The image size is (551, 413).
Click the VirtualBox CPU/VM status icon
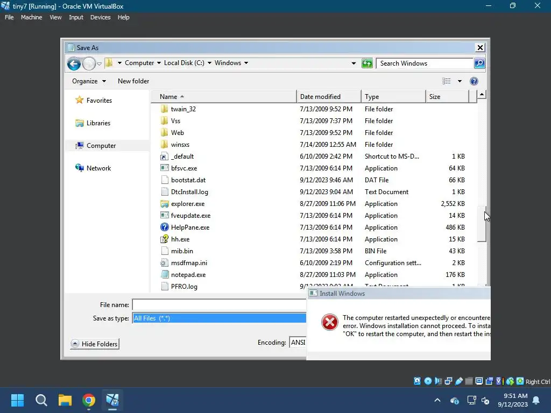499,381
